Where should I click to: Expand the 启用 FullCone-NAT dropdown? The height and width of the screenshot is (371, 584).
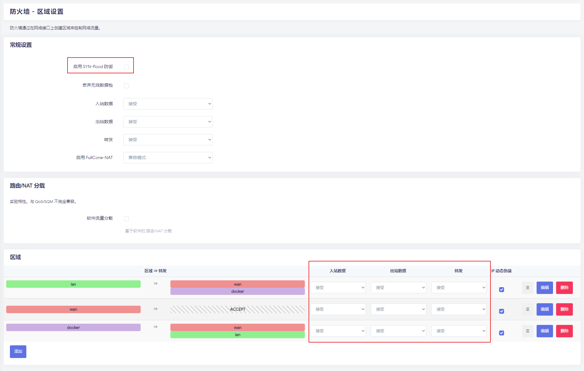point(168,157)
